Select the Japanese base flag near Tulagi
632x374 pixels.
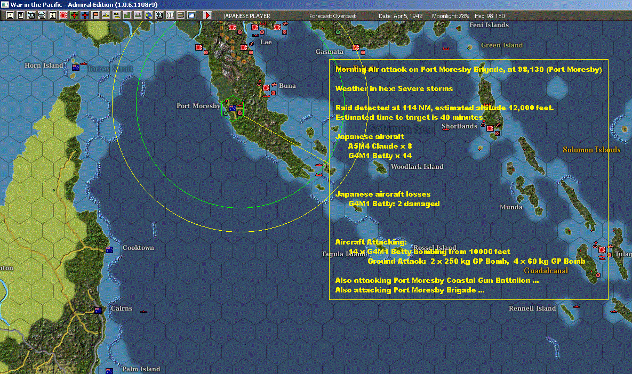pyautogui.click(x=602, y=250)
